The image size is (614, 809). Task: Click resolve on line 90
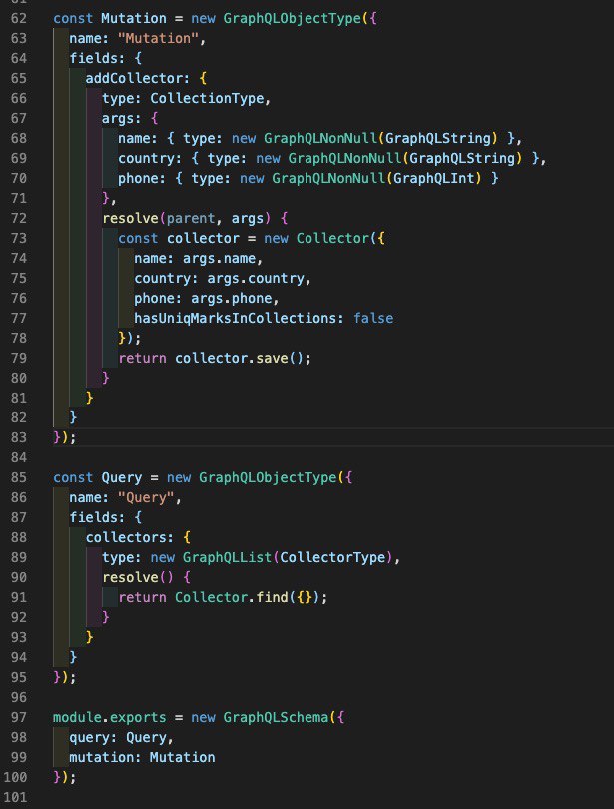(x=130, y=577)
